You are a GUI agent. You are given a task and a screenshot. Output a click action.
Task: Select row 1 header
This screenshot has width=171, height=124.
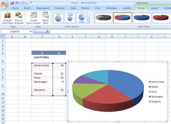(3, 41)
